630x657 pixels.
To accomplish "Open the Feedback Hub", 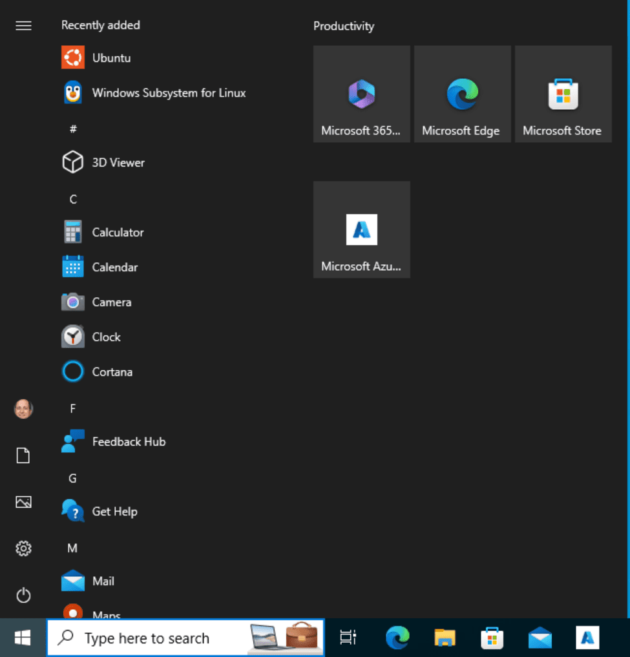I will pyautogui.click(x=129, y=441).
